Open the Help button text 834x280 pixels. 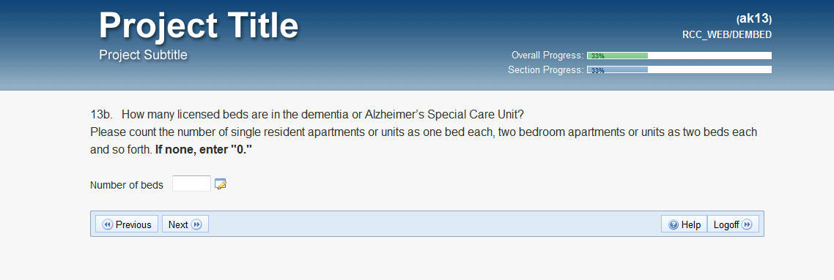[691, 224]
